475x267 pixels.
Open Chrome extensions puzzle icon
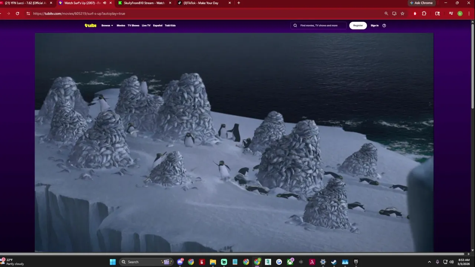tap(424, 13)
